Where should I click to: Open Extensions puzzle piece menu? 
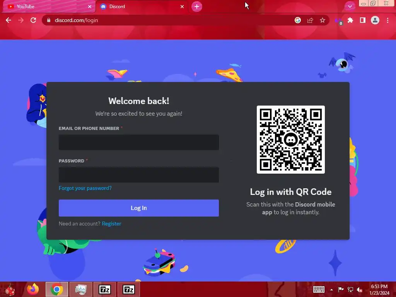point(350,20)
